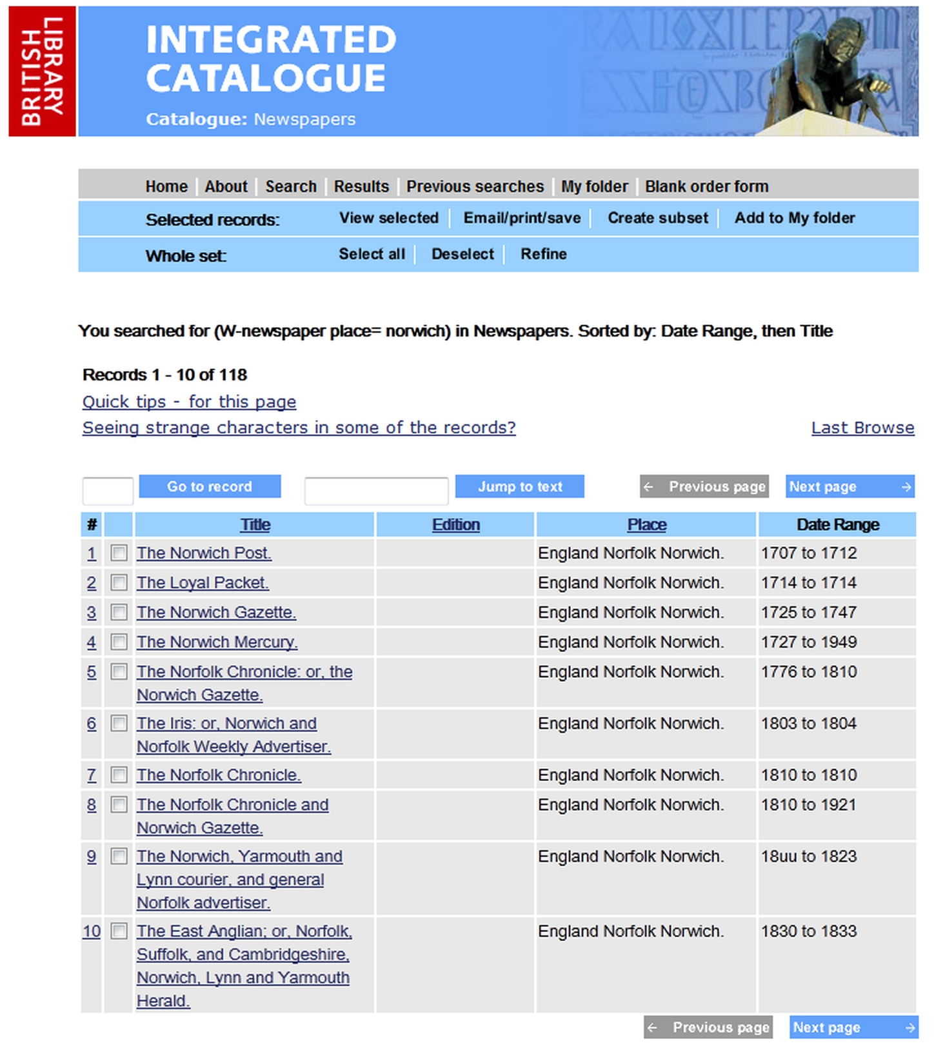Tick checkbox for Norfolk Chronicle and Norwich Gazette
The width and height of the screenshot is (934, 1050).
point(119,804)
